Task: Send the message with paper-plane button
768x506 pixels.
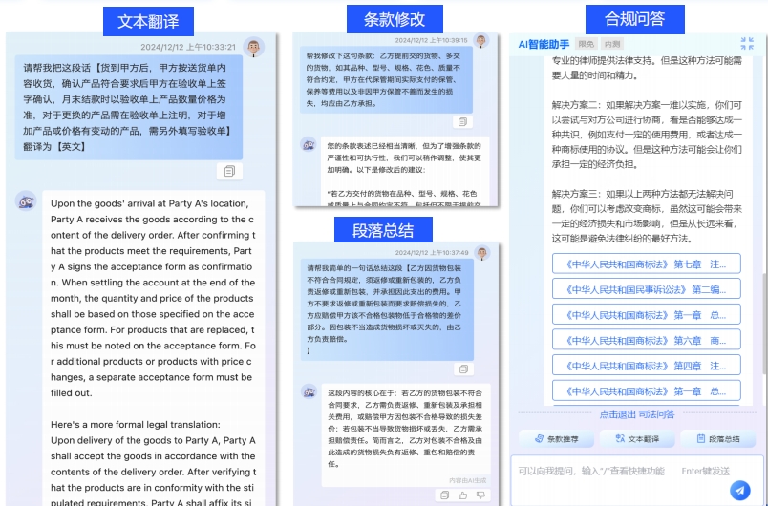Action: 739,490
